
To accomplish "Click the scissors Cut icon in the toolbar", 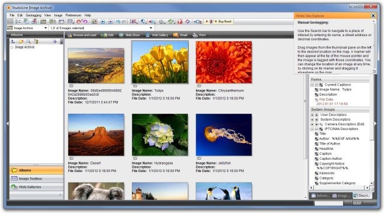I will pos(17,22).
